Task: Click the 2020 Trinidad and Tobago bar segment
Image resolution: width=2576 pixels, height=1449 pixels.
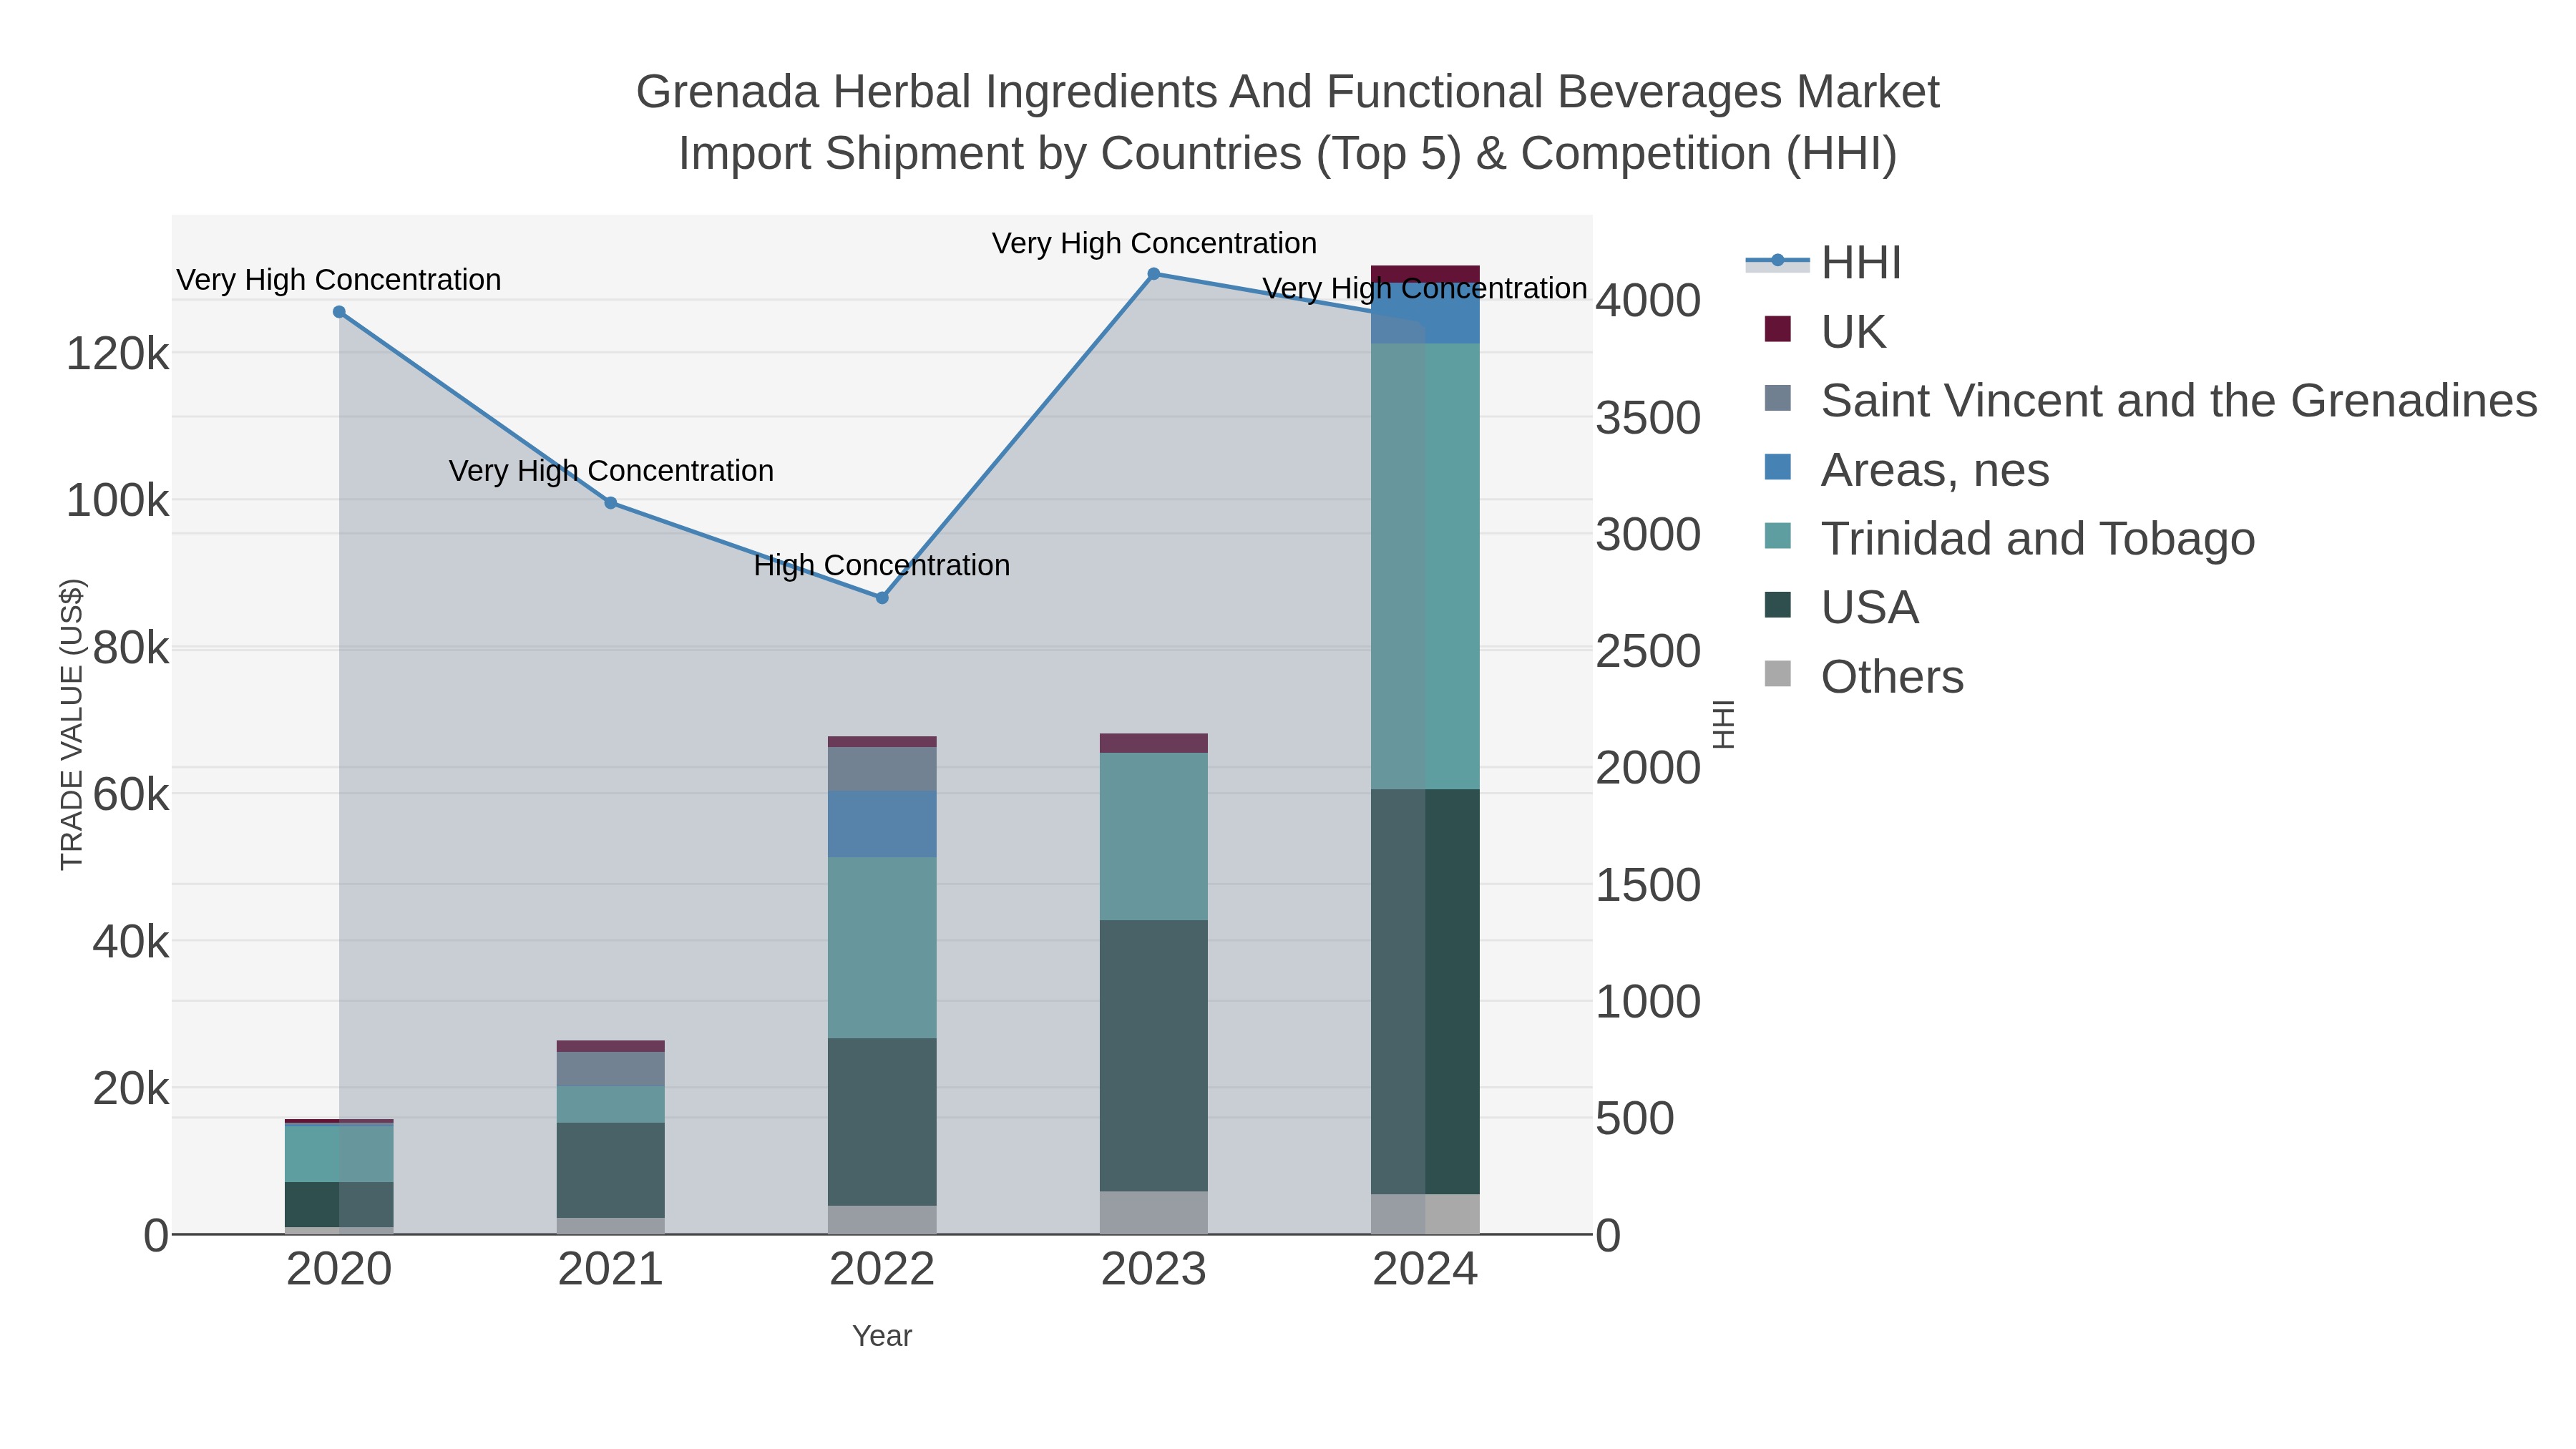Action: click(x=339, y=1155)
